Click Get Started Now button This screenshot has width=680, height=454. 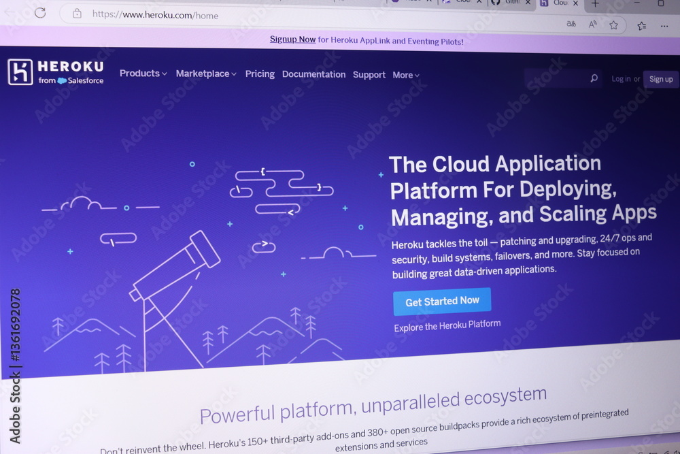point(442,302)
